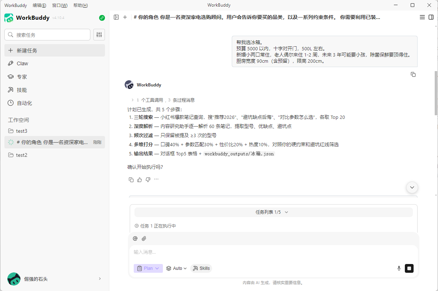Open the 专家 section

[55, 77]
